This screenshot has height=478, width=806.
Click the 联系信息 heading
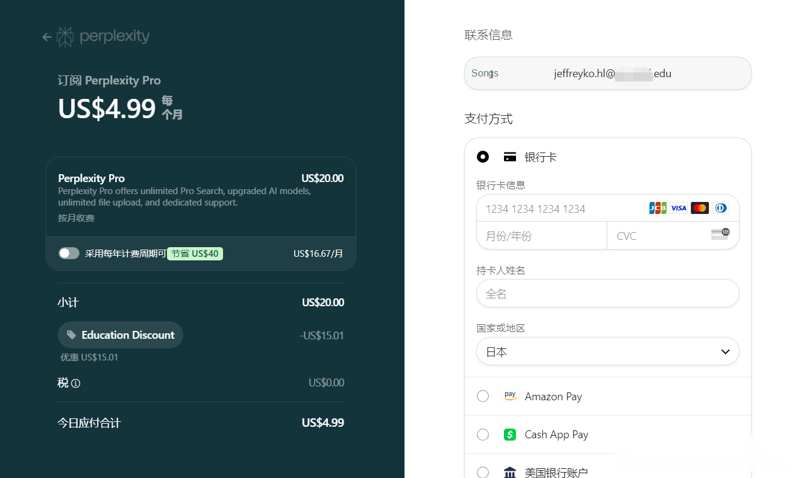pos(488,35)
